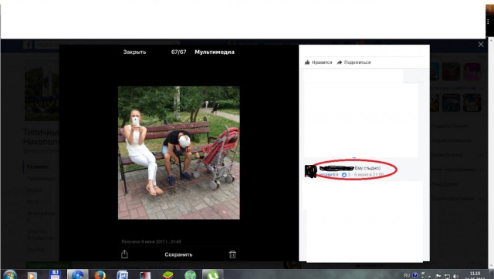494x279 pixels.
Task: Like the comment via its Нравится link
Action: pos(329,175)
